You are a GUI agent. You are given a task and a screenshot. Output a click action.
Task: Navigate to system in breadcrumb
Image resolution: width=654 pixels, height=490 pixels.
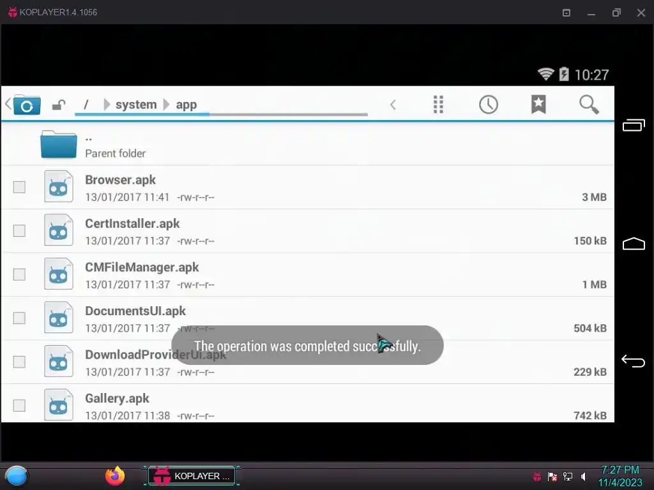point(136,105)
